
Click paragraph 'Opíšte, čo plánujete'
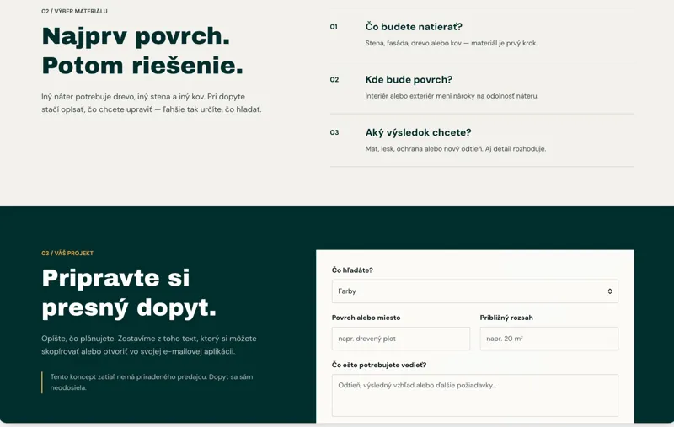point(149,345)
